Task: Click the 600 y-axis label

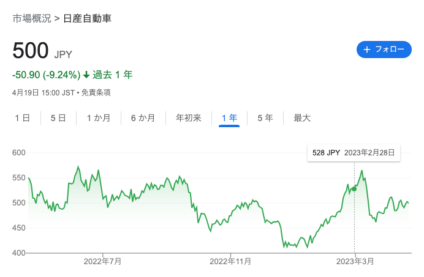Action: pos(18,153)
